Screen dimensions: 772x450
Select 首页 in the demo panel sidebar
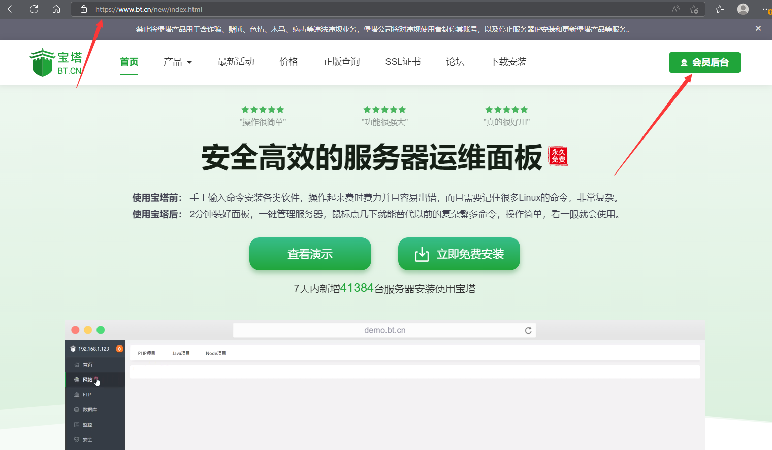pyautogui.click(x=95, y=365)
